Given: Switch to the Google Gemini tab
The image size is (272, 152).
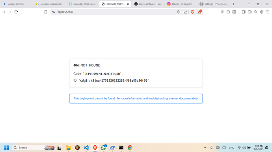Looking at the screenshot, I should tap(16, 4).
